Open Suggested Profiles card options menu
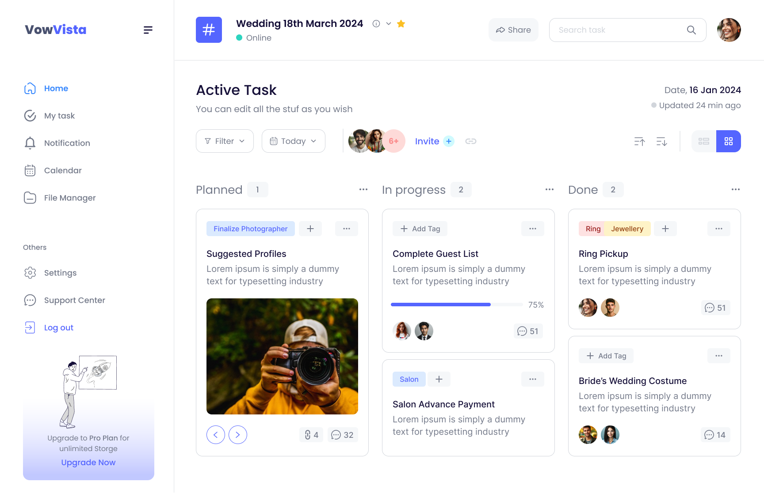Screen dimensions: 764x493 (347, 229)
